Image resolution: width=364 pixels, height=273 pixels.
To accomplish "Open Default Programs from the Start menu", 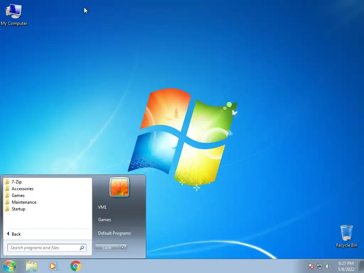I will pos(114,233).
